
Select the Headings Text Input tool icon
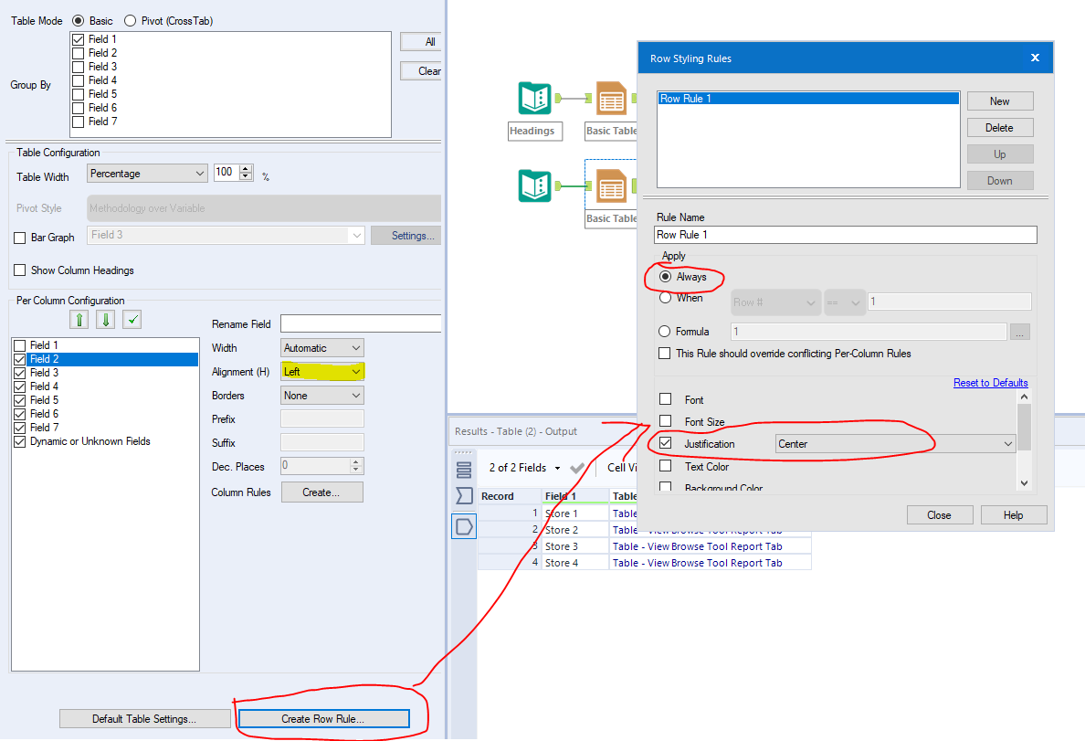point(534,99)
